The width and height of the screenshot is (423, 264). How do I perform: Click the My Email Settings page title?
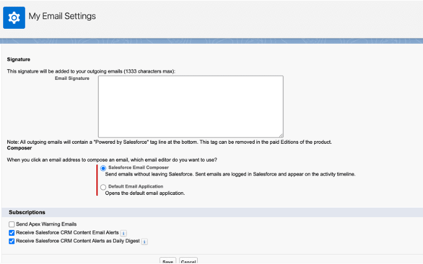click(x=62, y=16)
